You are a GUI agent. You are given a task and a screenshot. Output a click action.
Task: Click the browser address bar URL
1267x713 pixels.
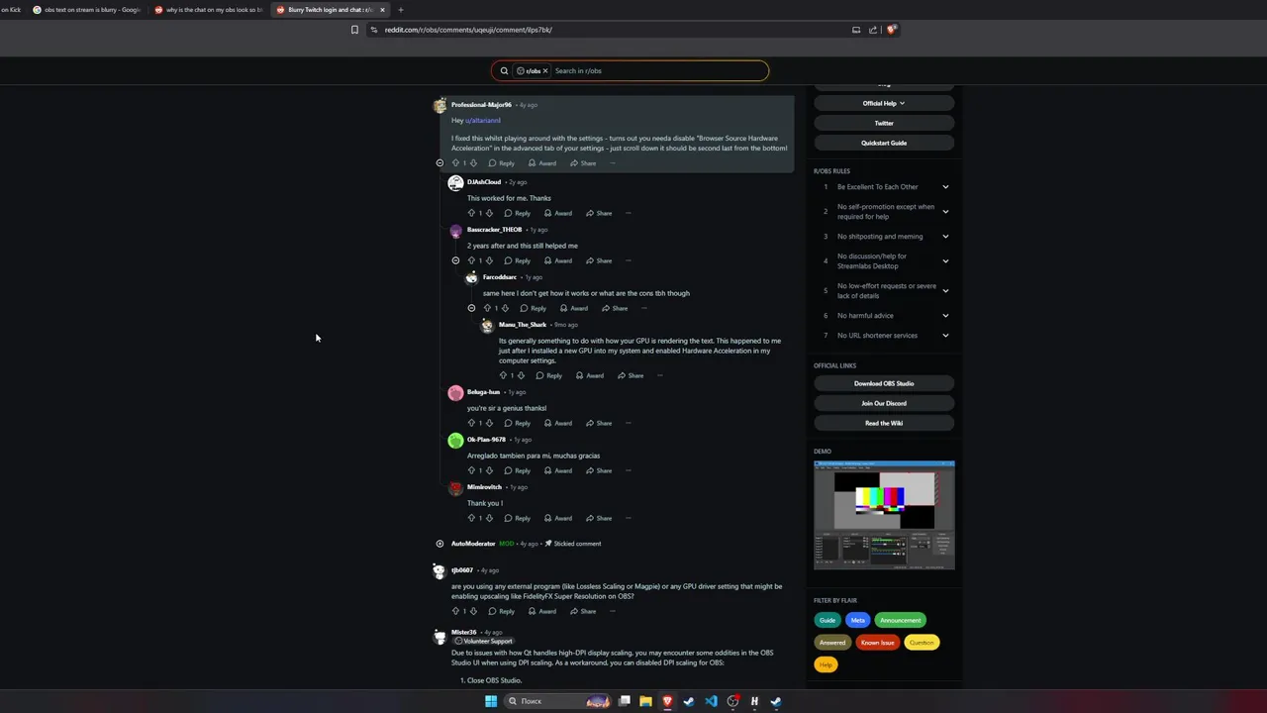pyautogui.click(x=468, y=30)
